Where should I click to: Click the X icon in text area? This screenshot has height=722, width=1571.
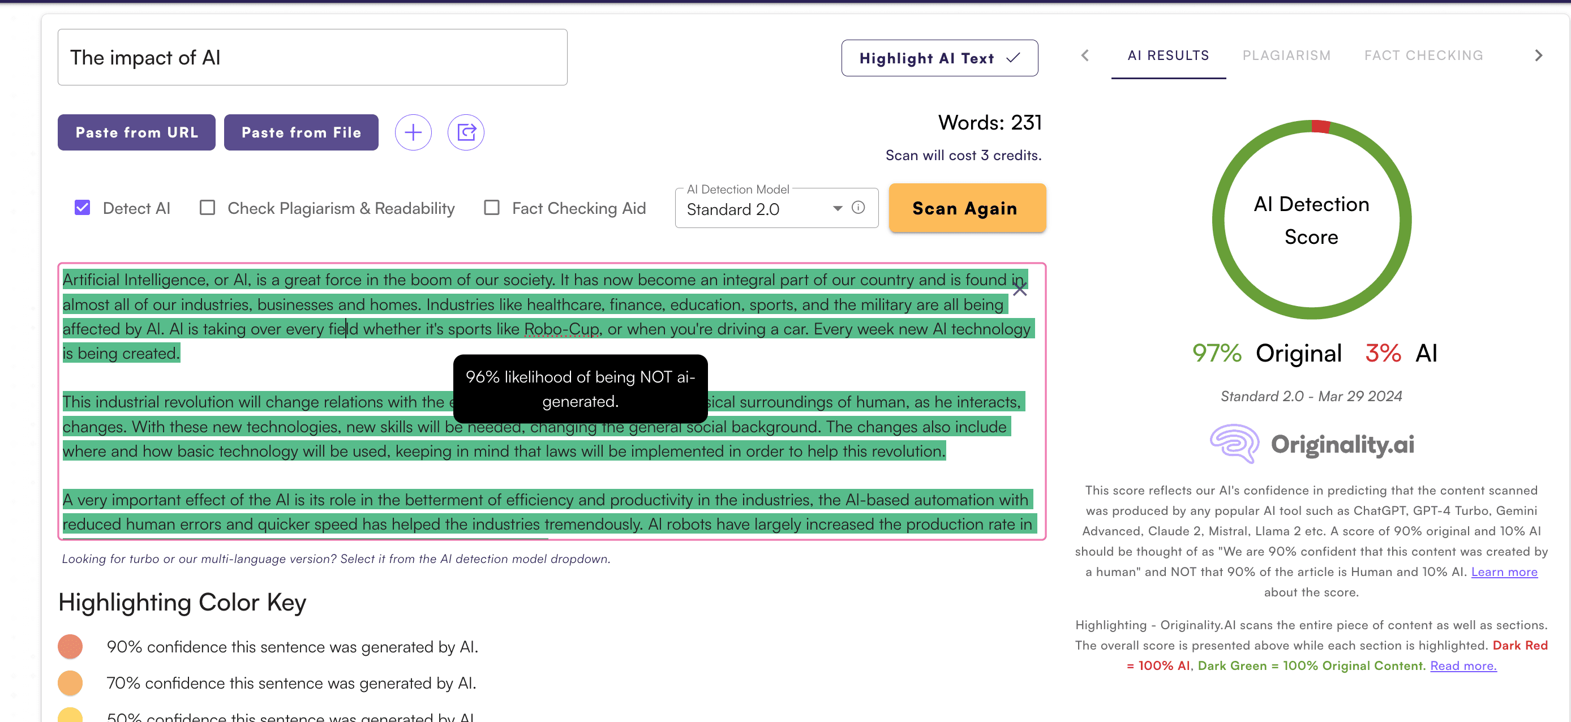tap(1020, 290)
